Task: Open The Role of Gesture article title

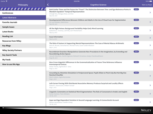Action: coord(86,43)
